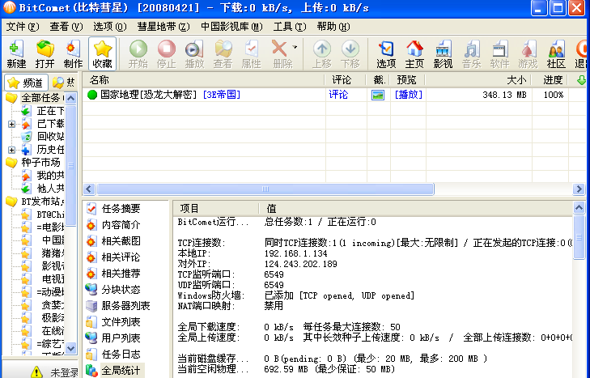
Task: Open the 服务器列表 detail tab
Action: pyautogui.click(x=118, y=306)
